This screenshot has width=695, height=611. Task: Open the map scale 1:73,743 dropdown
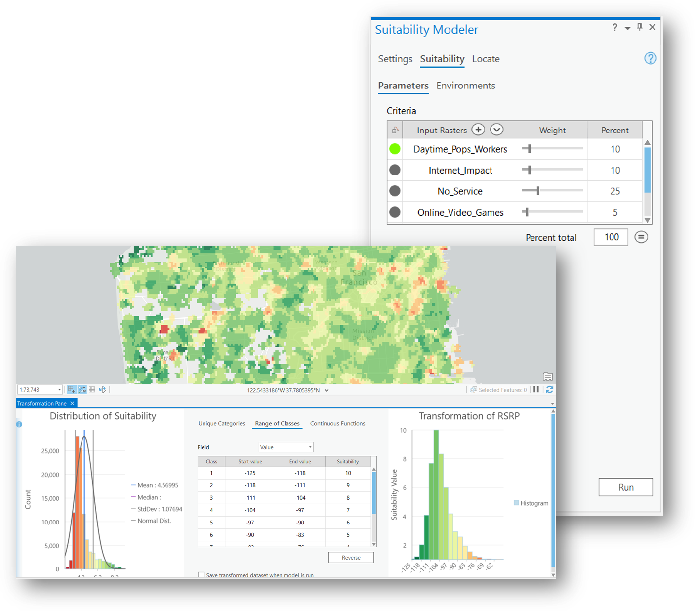tap(59, 390)
